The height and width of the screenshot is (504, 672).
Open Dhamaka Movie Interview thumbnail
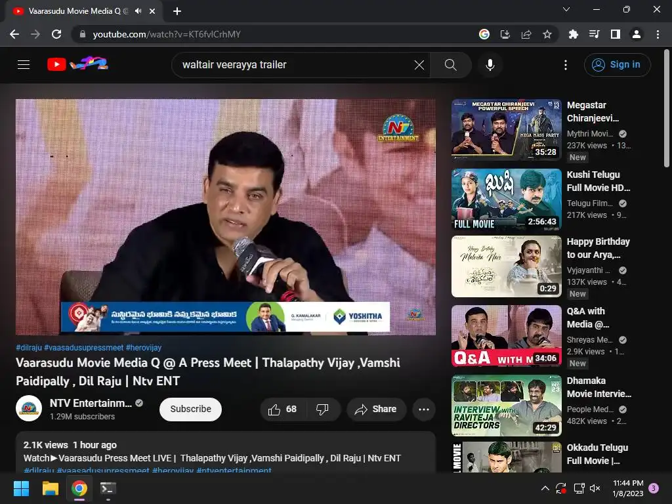point(506,406)
